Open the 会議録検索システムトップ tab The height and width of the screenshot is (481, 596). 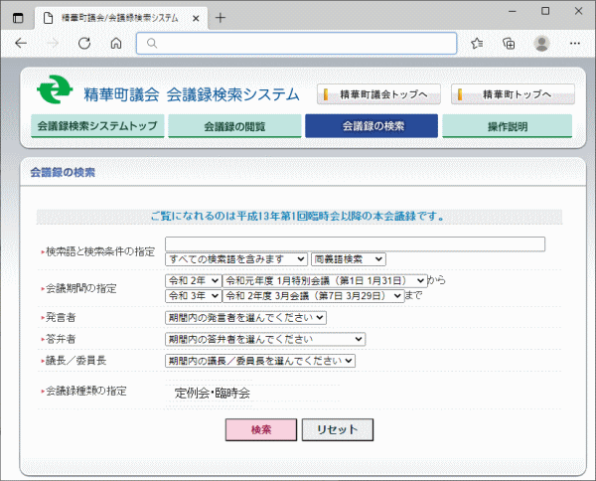tap(97, 126)
